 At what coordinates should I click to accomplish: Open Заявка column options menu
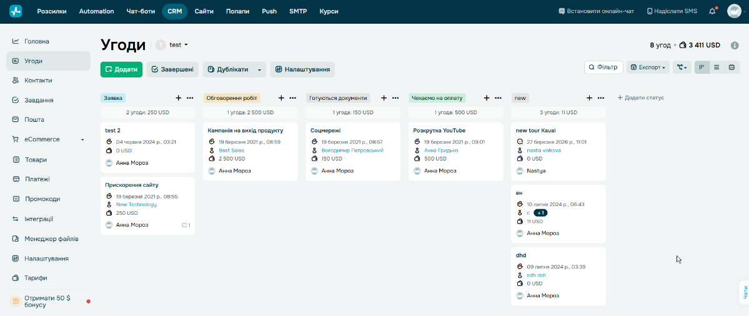coord(190,98)
